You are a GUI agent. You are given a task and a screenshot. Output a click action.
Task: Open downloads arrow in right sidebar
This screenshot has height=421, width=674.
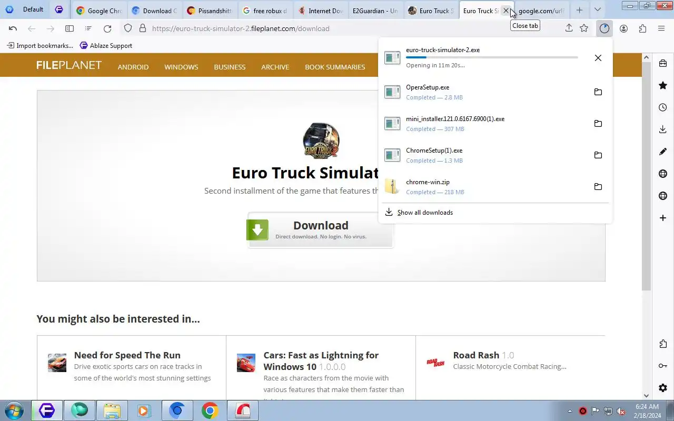click(x=663, y=129)
